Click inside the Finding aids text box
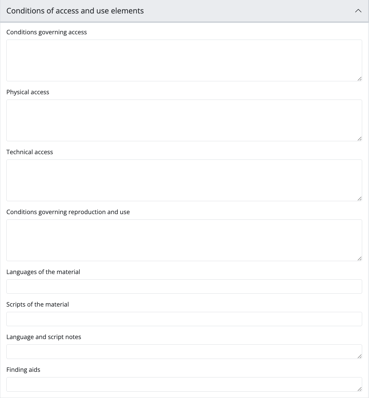The image size is (369, 398). (184, 384)
